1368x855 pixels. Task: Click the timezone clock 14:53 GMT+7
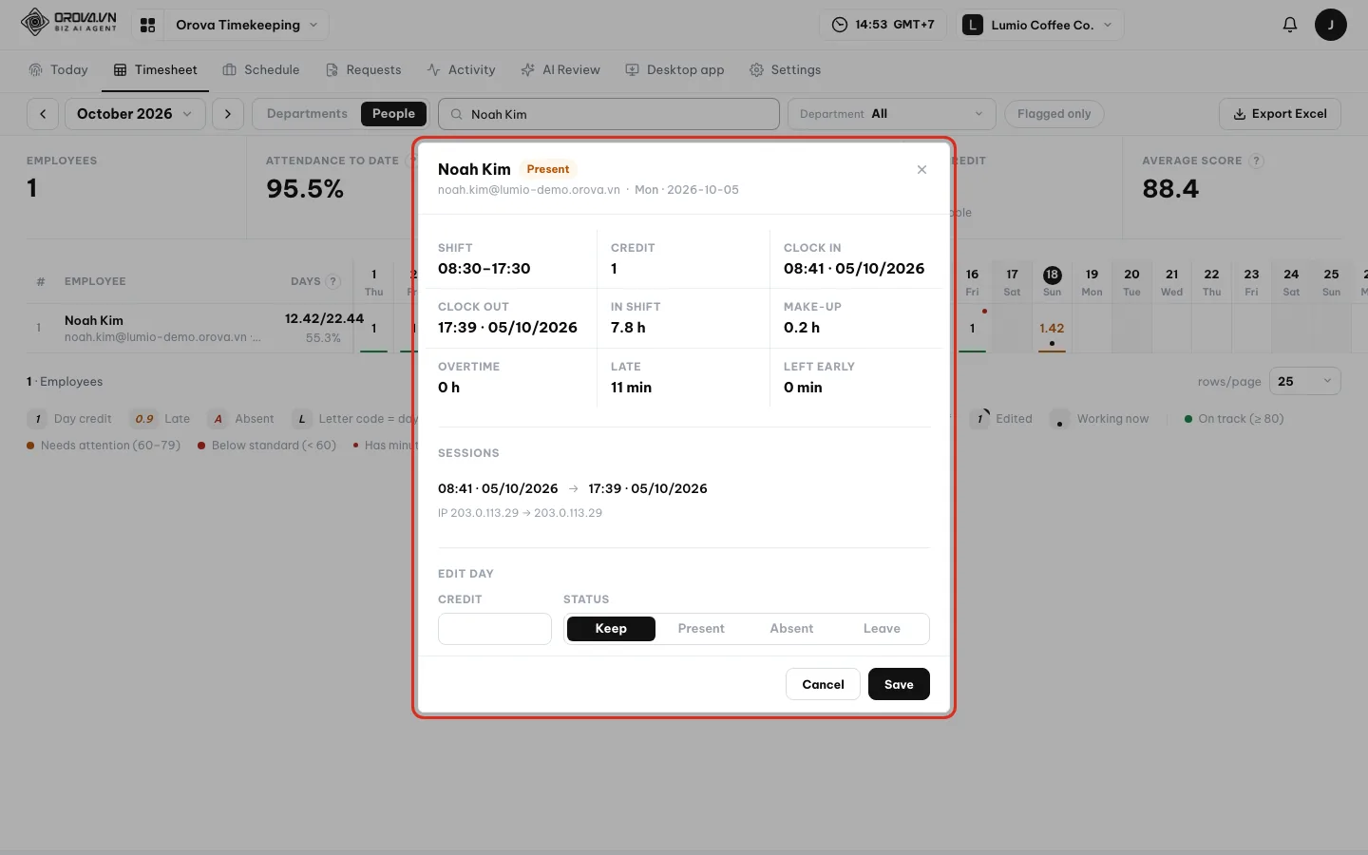pos(883,26)
